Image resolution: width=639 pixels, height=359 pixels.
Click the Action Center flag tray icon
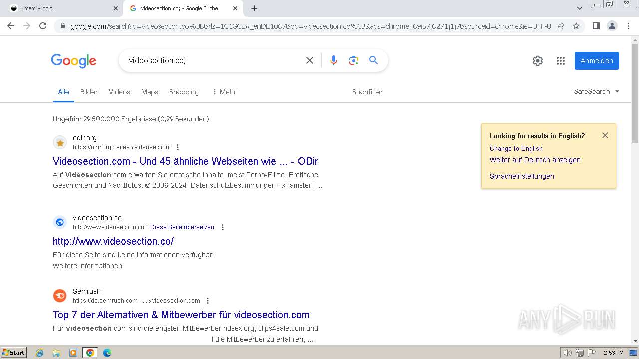tap(592, 353)
